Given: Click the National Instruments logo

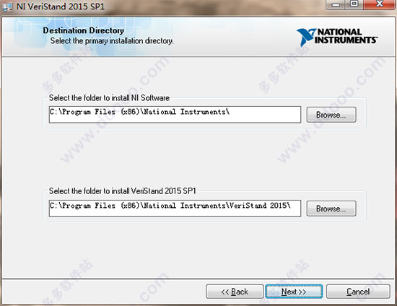Looking at the screenshot, I should click(337, 37).
